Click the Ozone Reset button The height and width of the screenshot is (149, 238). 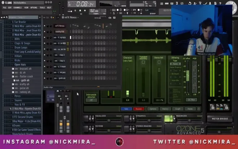190,109
